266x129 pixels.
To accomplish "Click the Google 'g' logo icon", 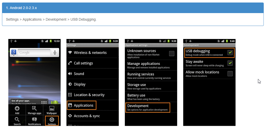I will [x=14, y=52].
